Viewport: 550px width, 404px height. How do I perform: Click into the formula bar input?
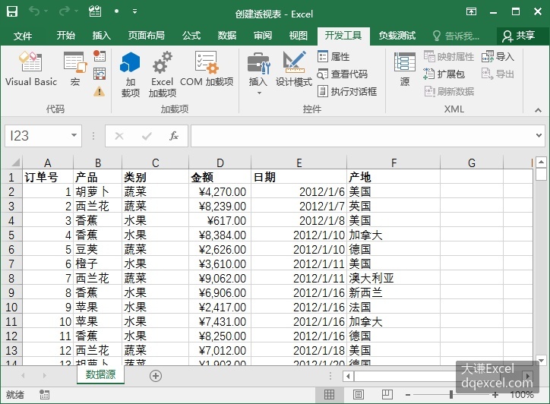[x=362, y=135]
